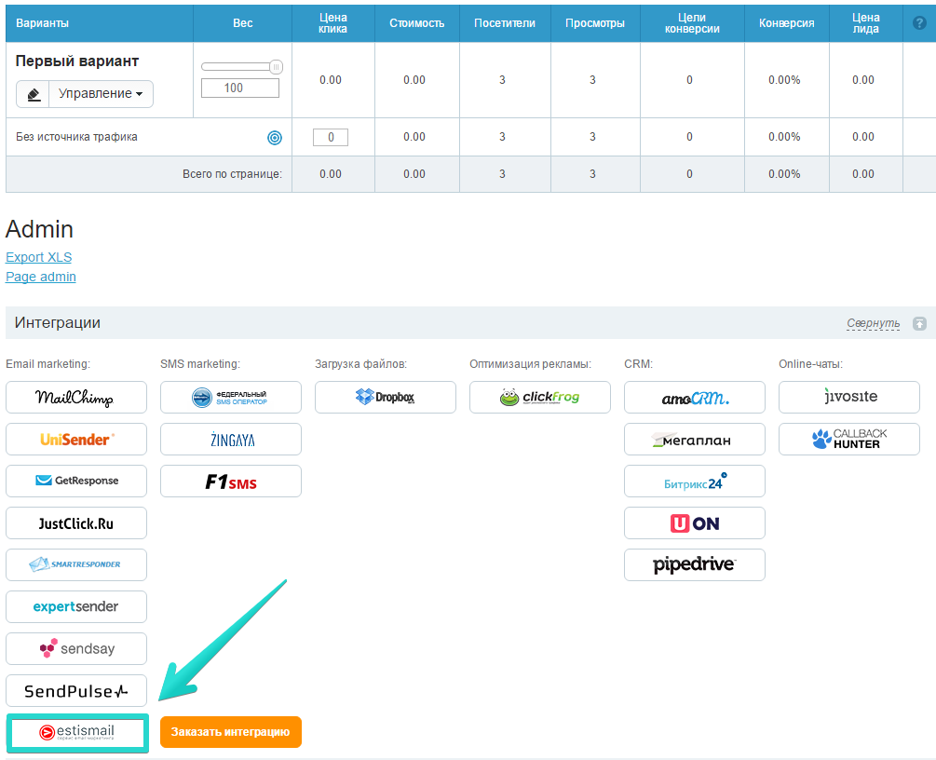Image resolution: width=936 pixels, height=760 pixels.
Task: Click the help question mark icon in table header
Action: click(919, 23)
